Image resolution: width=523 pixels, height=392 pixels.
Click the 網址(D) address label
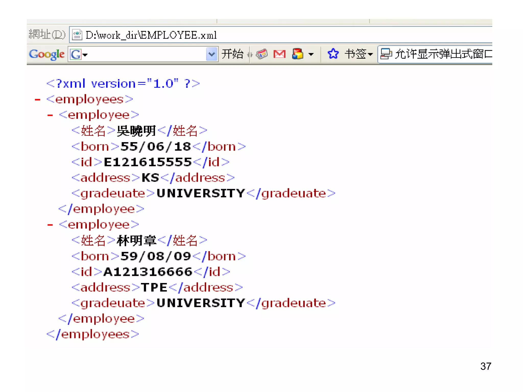point(47,34)
